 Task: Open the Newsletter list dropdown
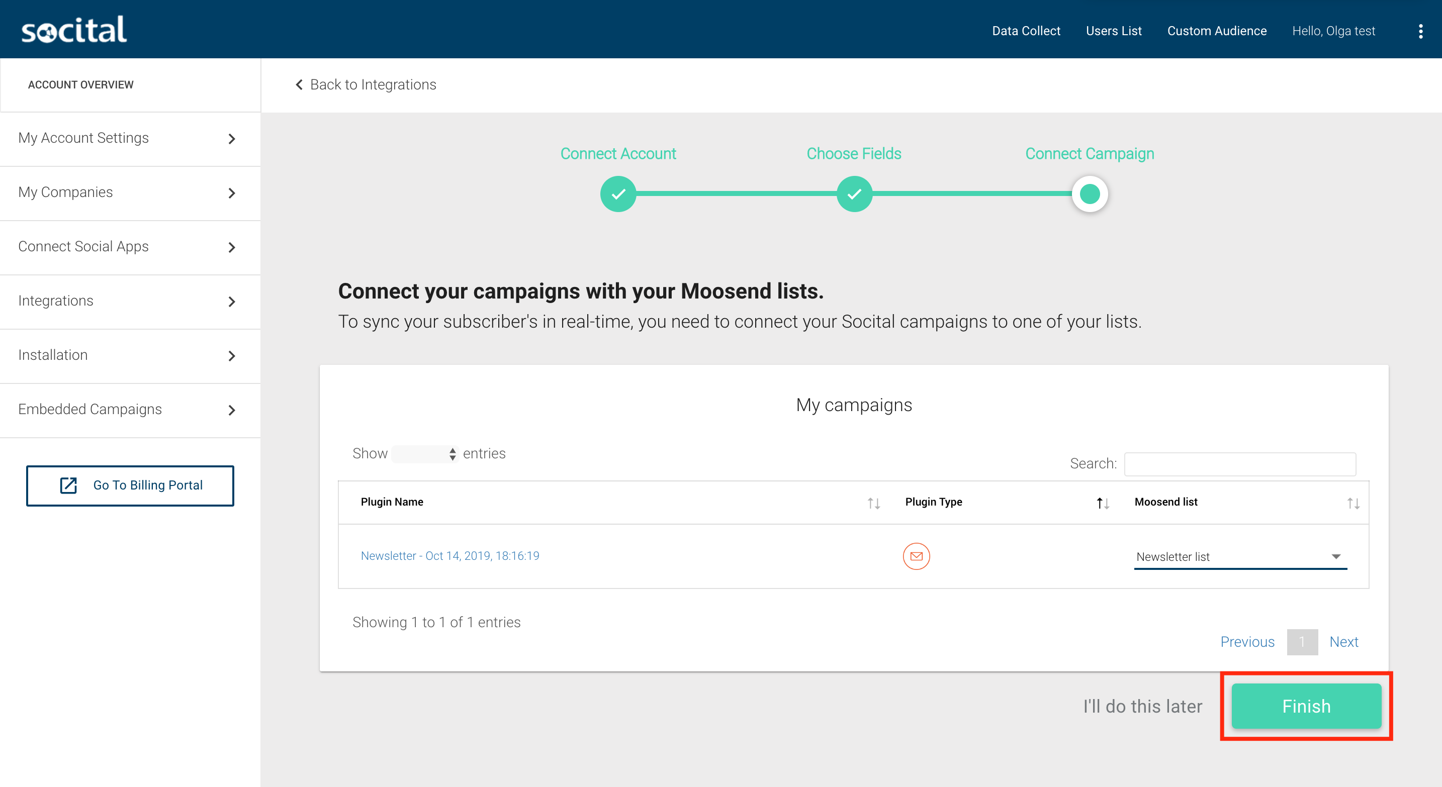1240,556
